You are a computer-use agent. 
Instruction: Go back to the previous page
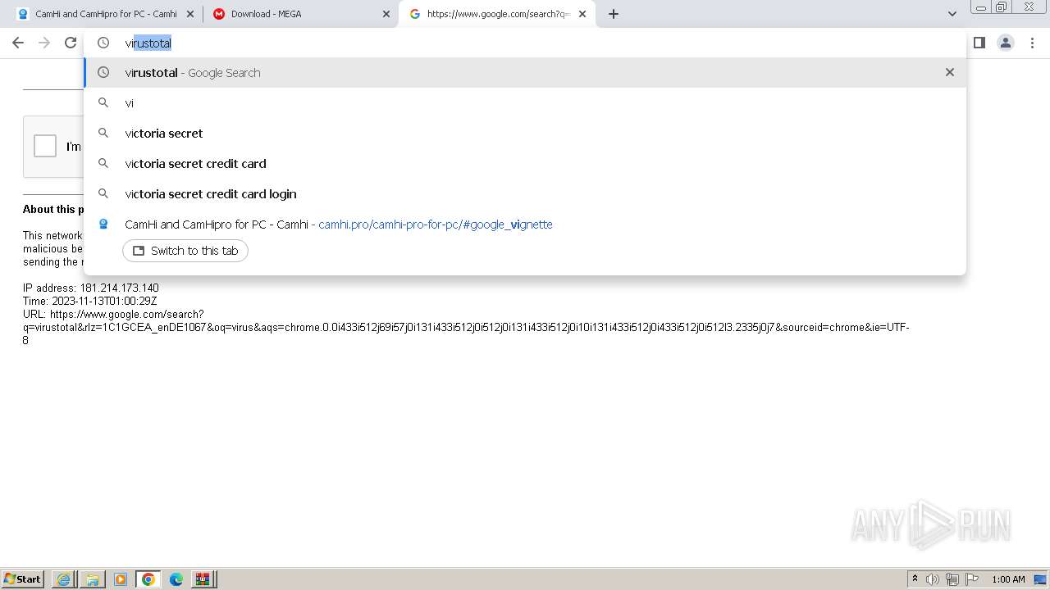point(18,43)
